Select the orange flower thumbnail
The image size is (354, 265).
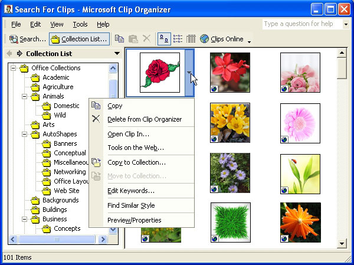[x=300, y=223]
